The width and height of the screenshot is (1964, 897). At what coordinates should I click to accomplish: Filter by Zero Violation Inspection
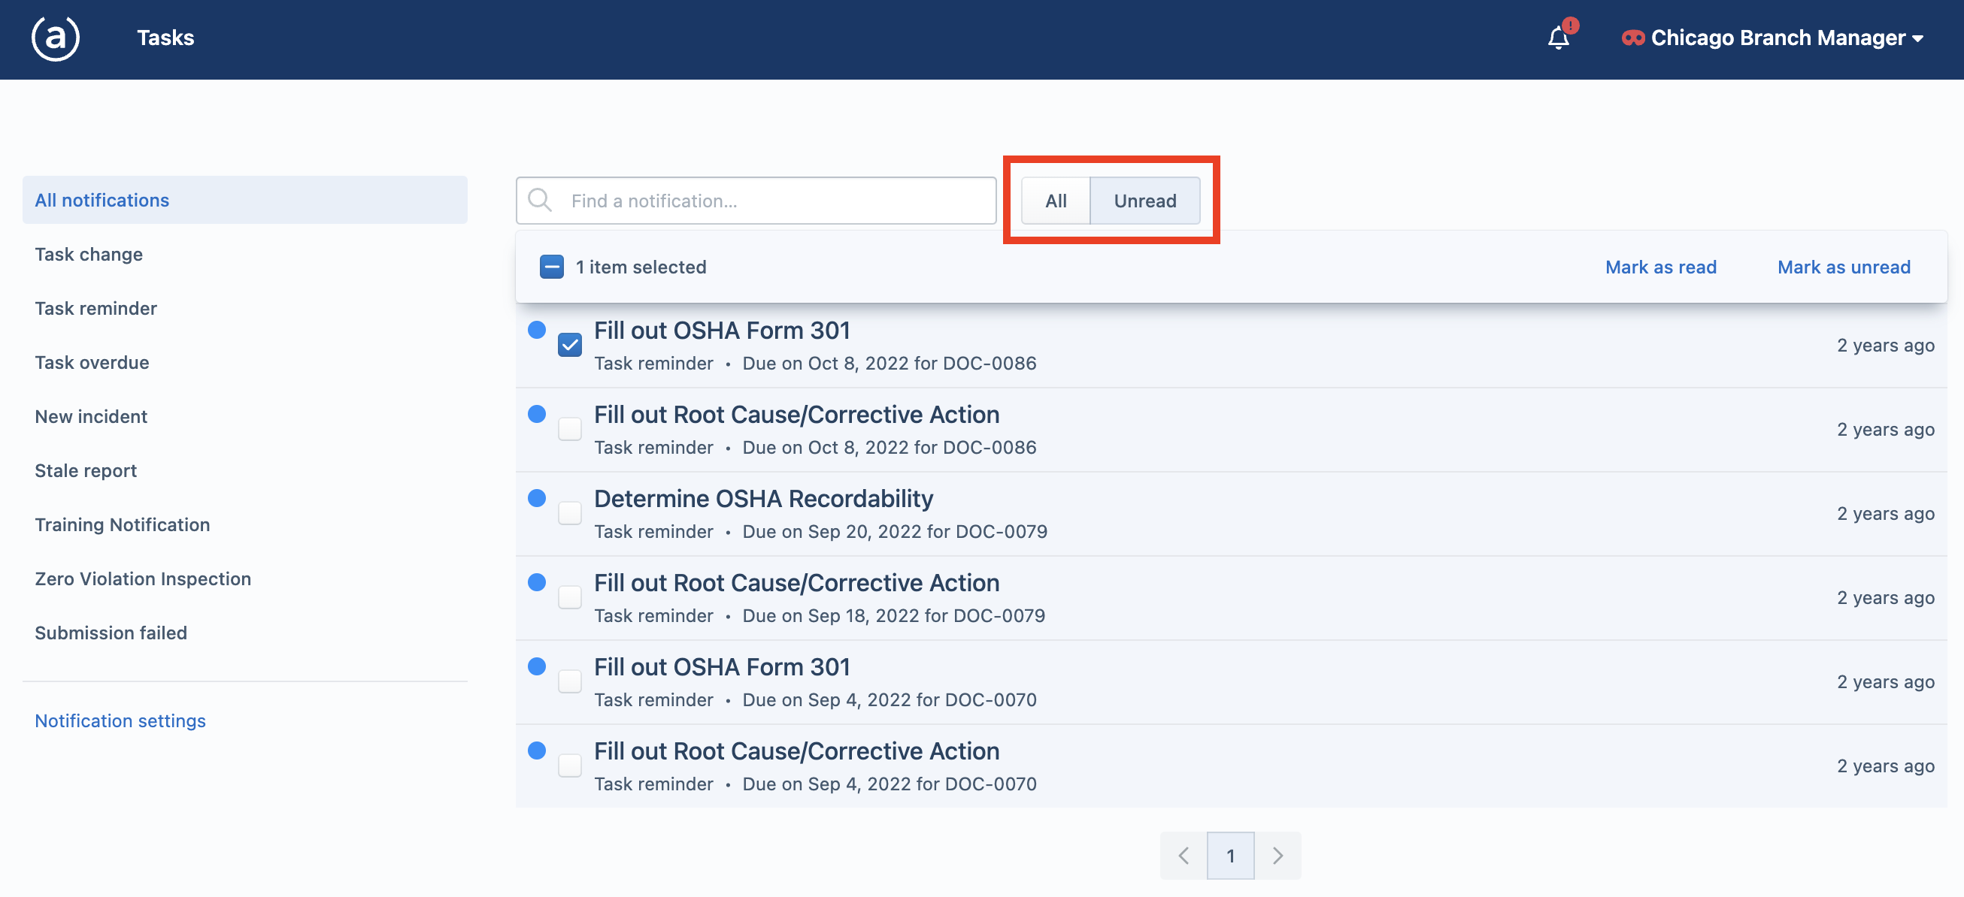144,578
